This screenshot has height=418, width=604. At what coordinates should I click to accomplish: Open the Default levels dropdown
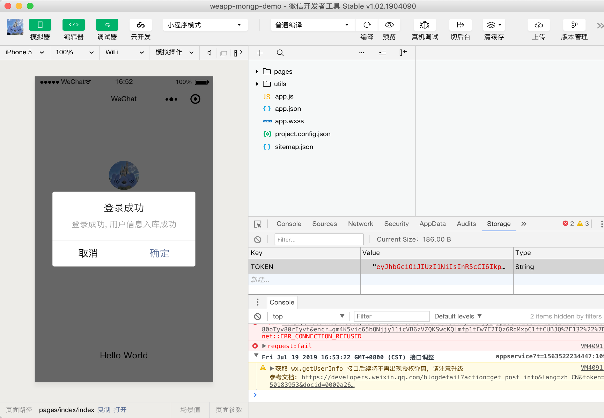point(458,316)
